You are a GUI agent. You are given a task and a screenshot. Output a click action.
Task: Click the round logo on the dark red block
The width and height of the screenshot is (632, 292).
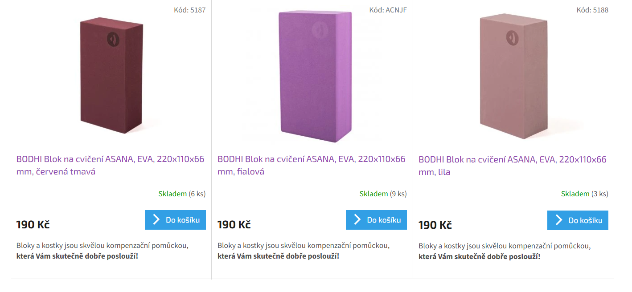114,39
